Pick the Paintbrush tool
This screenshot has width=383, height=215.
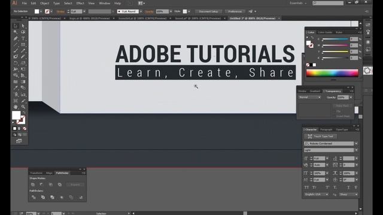(x=16, y=51)
